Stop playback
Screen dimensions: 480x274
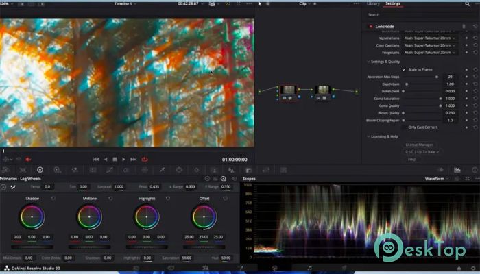click(x=115, y=160)
